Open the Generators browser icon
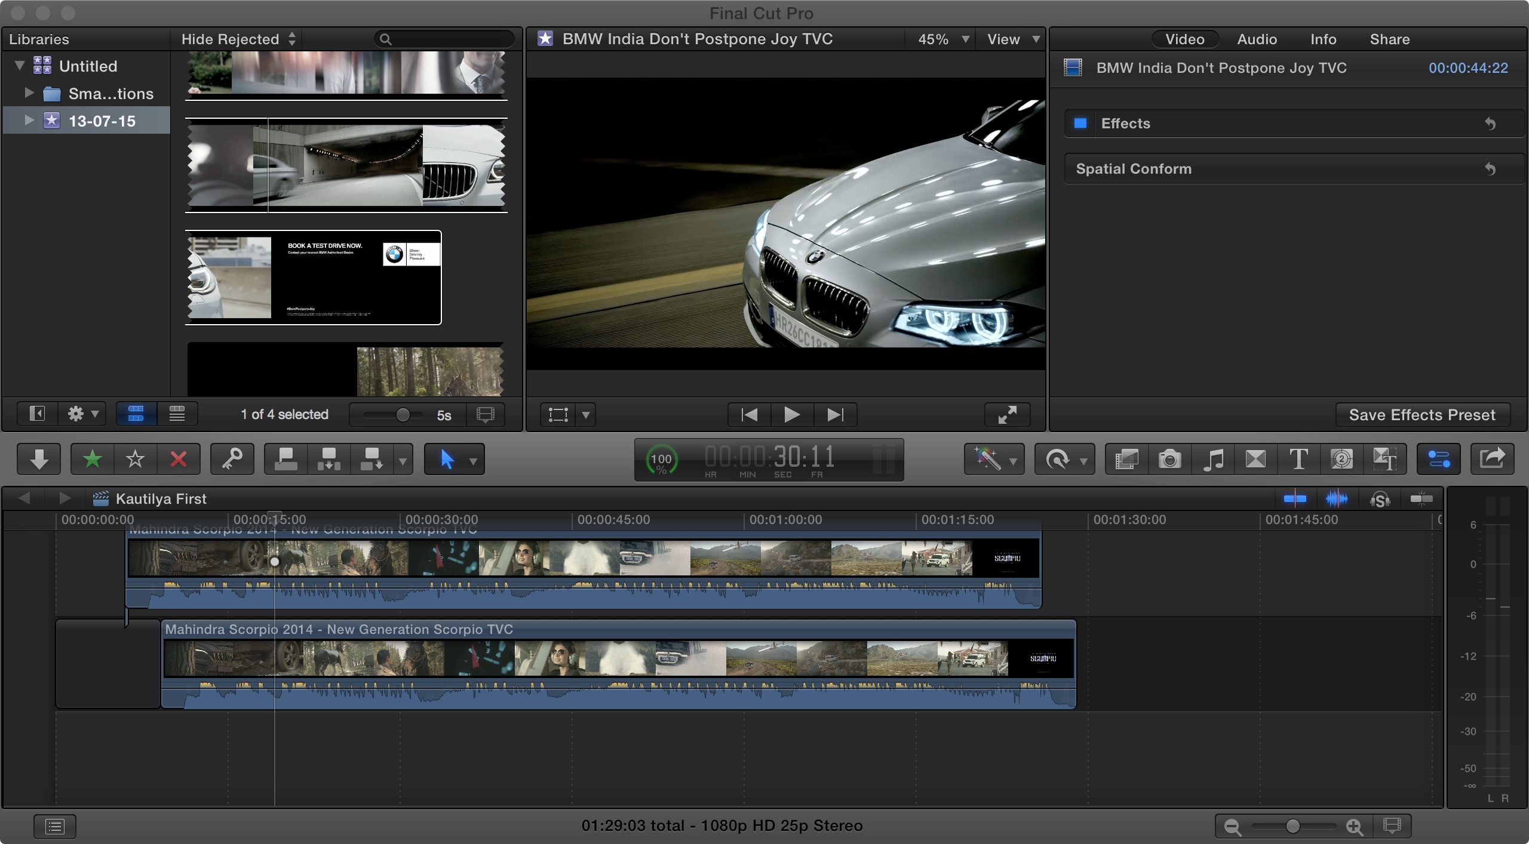Screen dimensions: 1529x844 tap(1341, 459)
